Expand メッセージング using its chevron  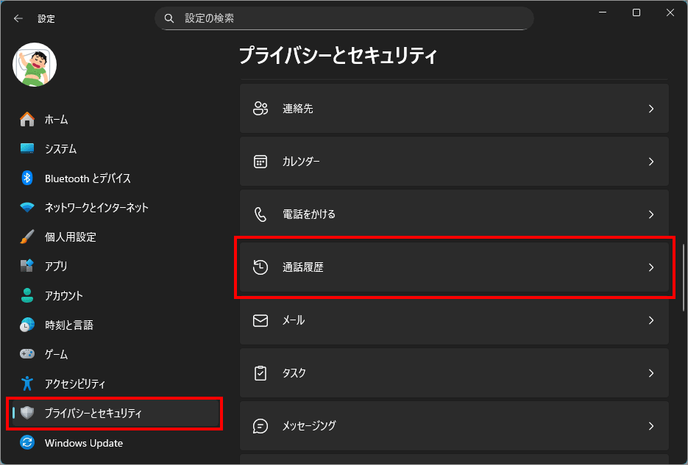tap(650, 426)
